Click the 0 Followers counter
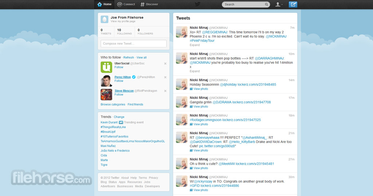This screenshot has width=373, height=196. [x=145, y=32]
